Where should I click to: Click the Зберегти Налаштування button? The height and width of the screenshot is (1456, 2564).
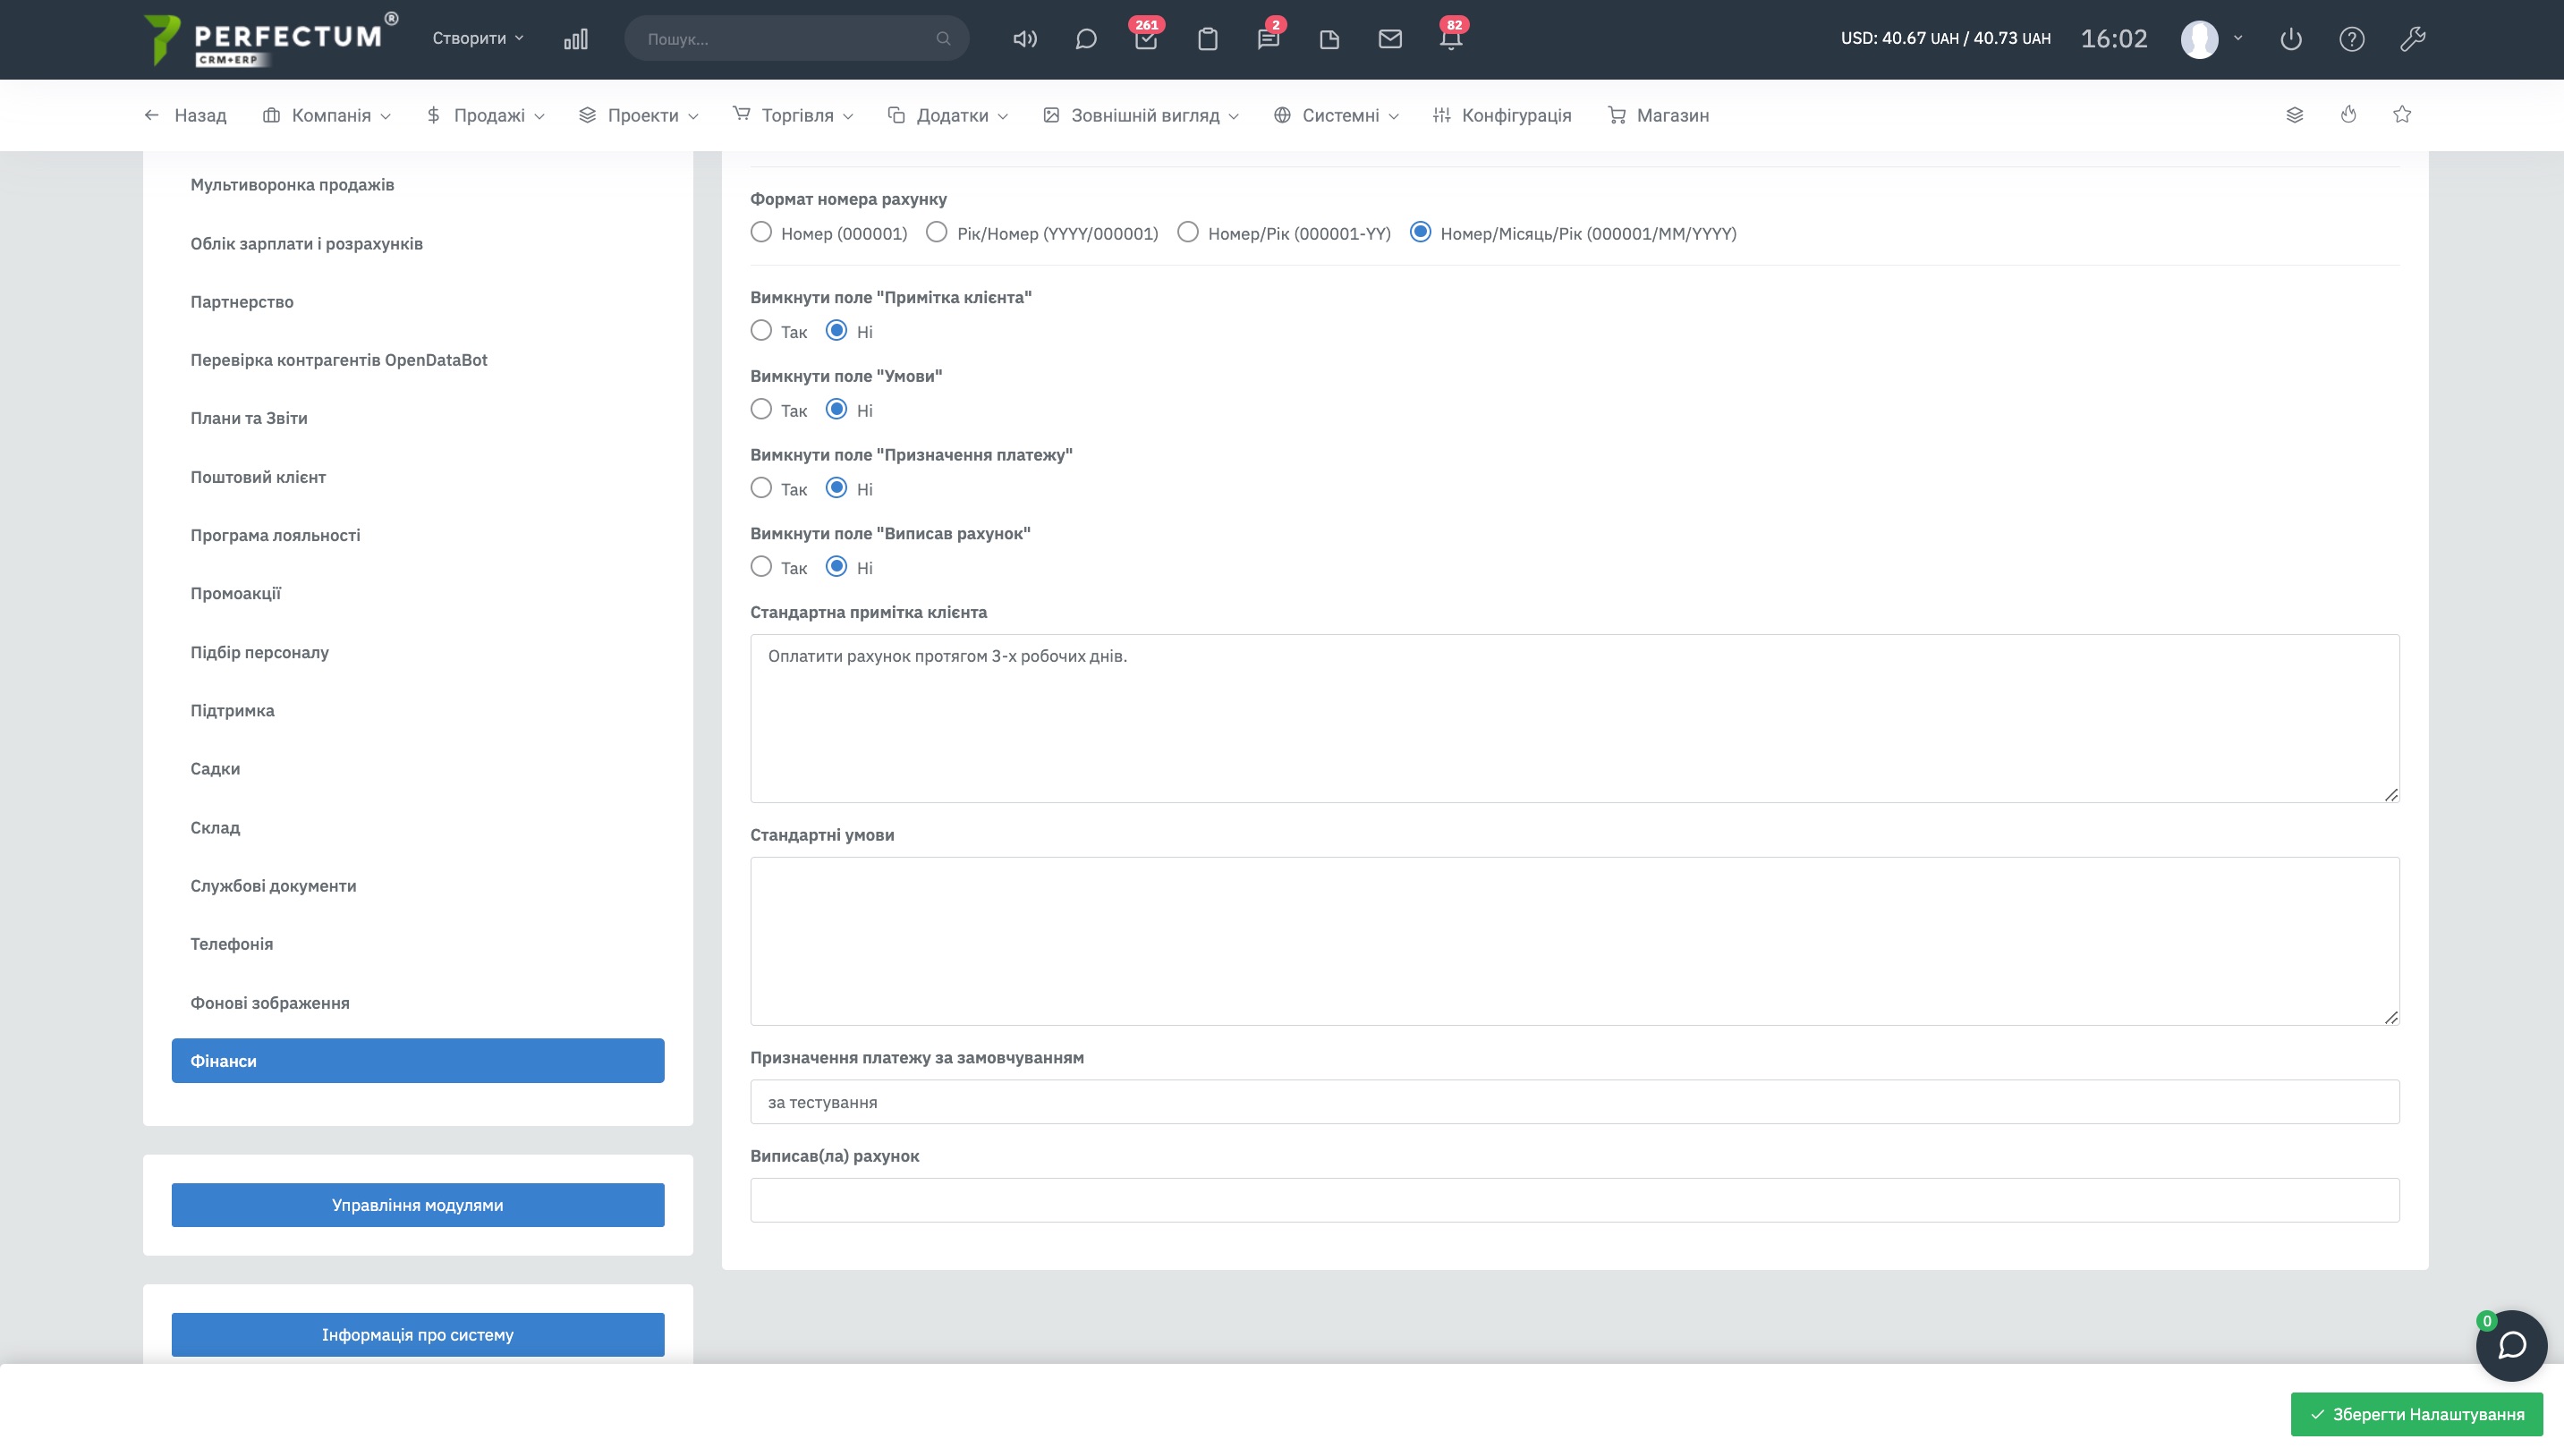tap(2416, 1414)
